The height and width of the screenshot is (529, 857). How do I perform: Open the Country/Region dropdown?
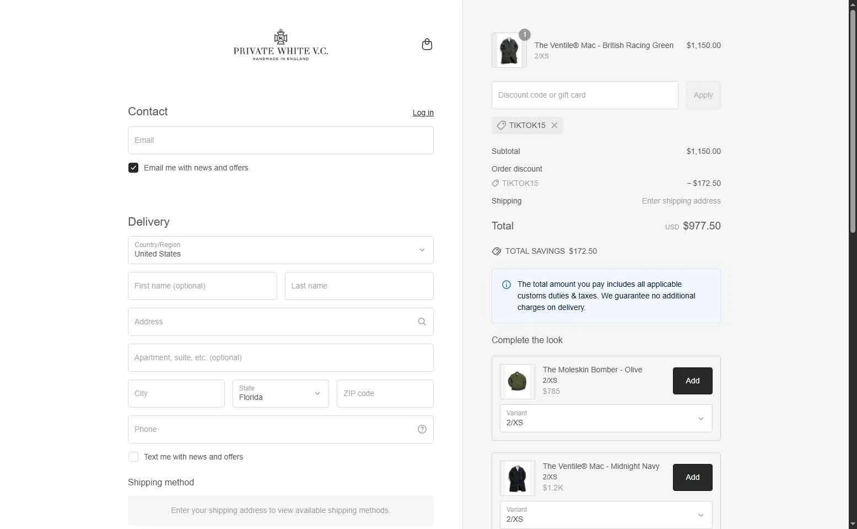(281, 250)
